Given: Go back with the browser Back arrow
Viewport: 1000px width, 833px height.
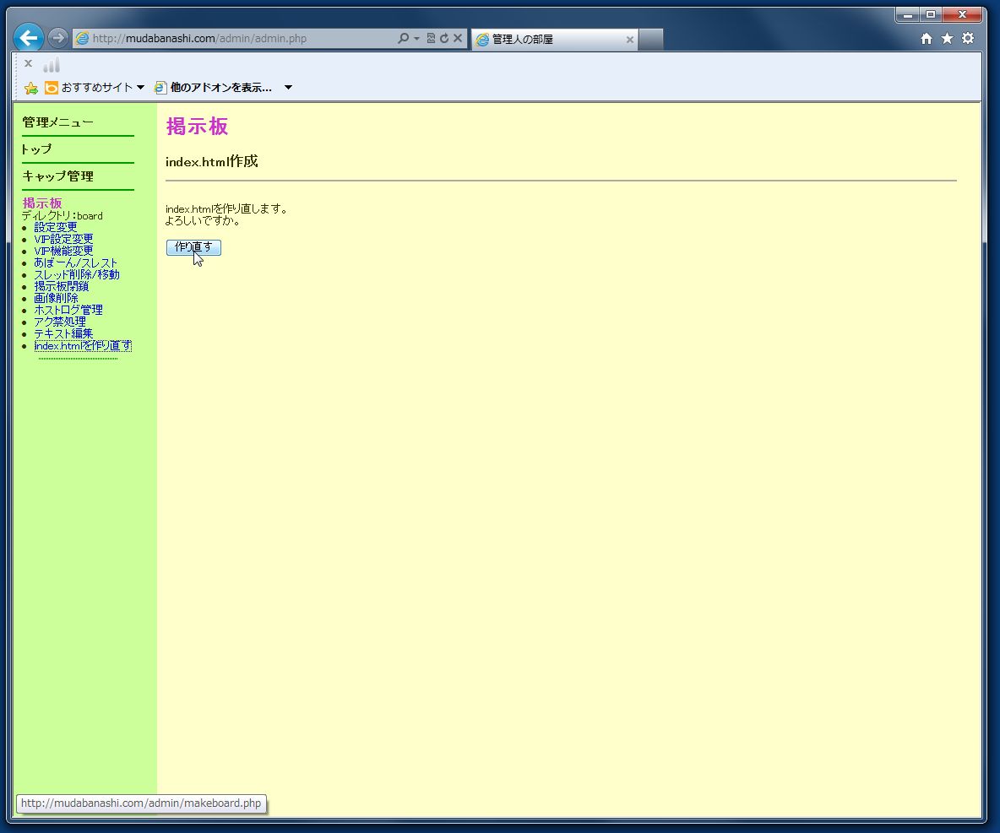Looking at the screenshot, I should (29, 38).
